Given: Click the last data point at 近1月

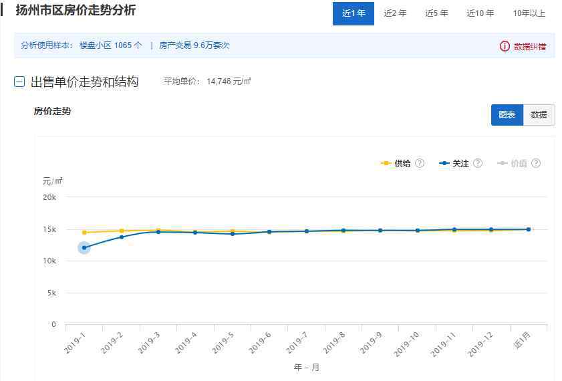Looking at the screenshot, I should [x=528, y=229].
